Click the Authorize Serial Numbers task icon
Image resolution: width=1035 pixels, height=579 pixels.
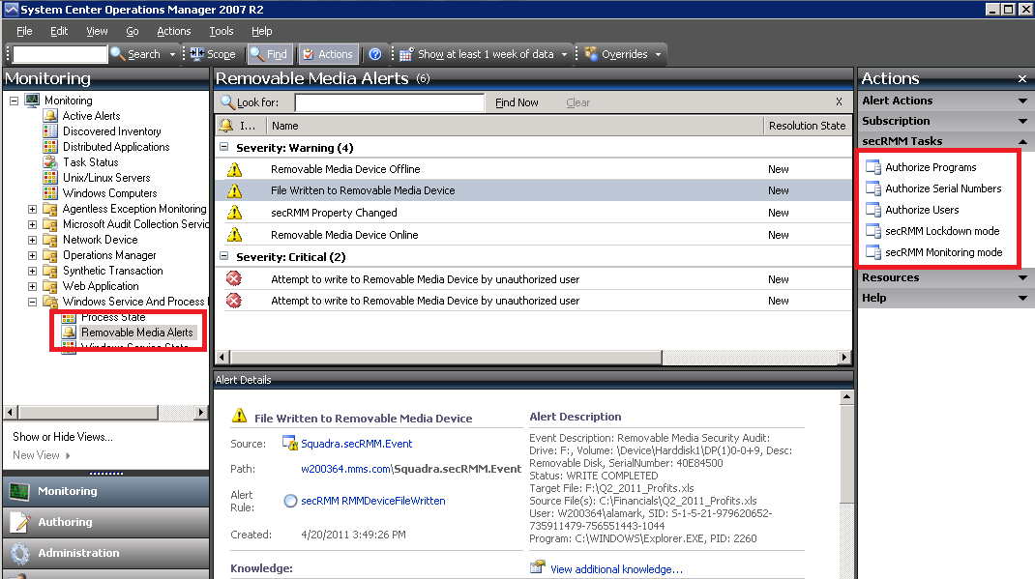click(x=873, y=188)
